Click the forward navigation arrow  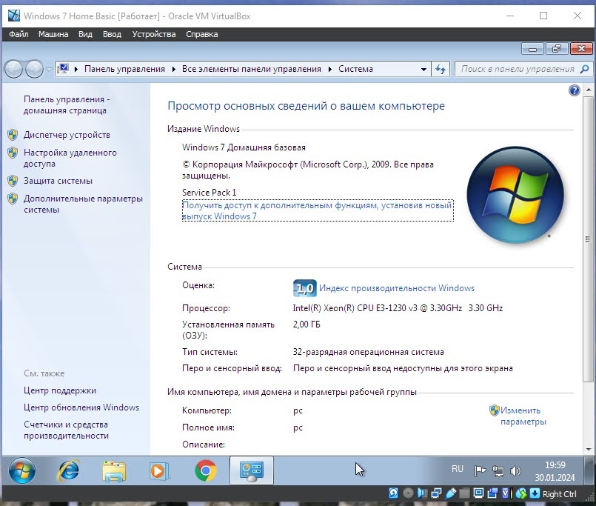[x=34, y=69]
